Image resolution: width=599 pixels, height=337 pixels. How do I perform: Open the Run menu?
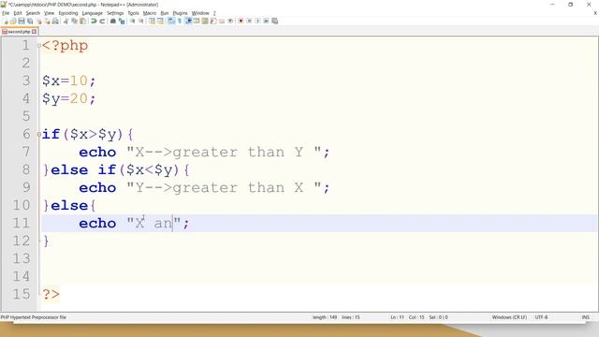point(165,13)
